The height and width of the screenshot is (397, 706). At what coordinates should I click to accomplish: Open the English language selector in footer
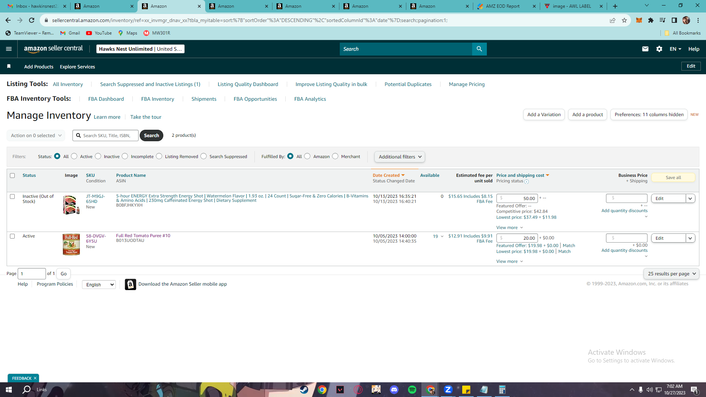click(x=99, y=285)
